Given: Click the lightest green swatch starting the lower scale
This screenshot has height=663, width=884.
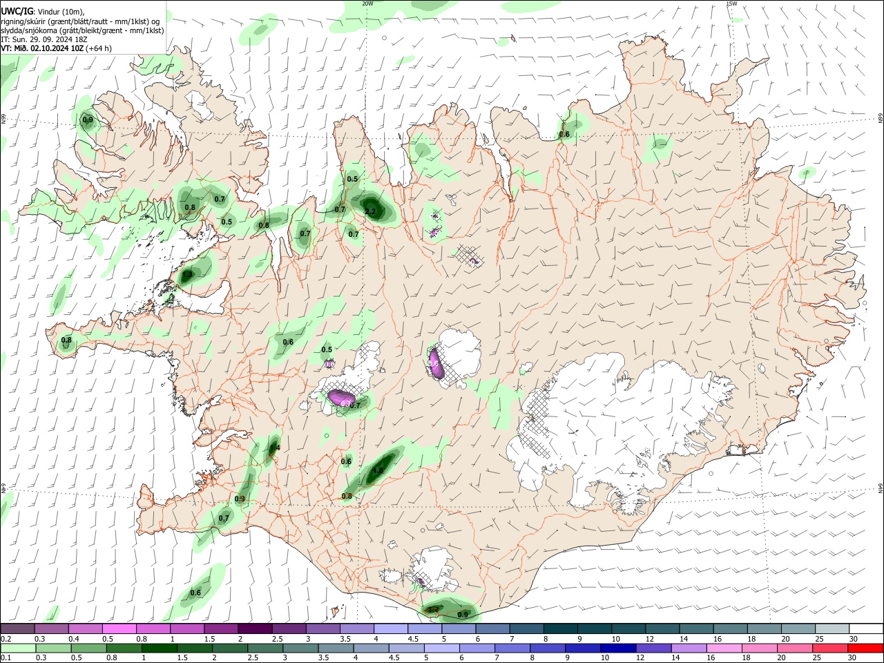Looking at the screenshot, I should click(17, 648).
